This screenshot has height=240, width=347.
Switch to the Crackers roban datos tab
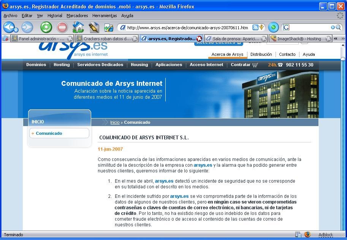[106, 38]
